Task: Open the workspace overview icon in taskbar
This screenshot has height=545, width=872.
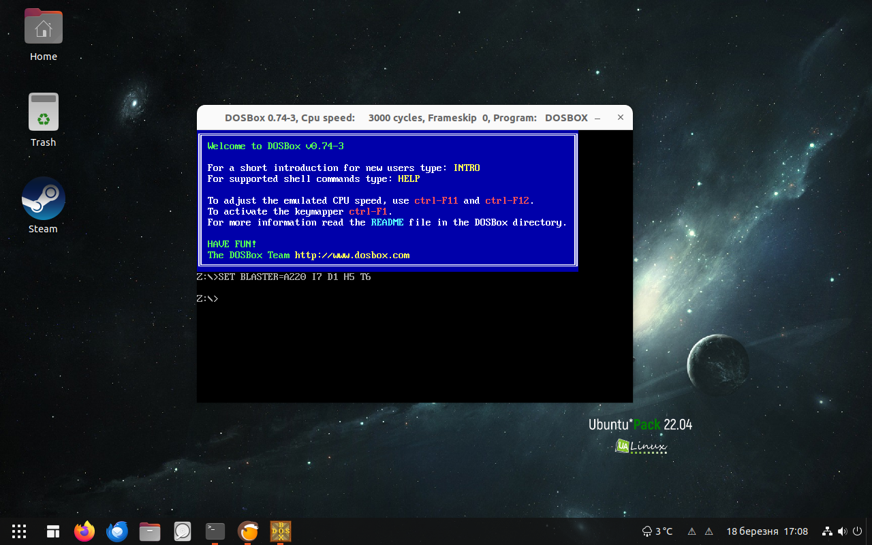Action: tap(53, 531)
